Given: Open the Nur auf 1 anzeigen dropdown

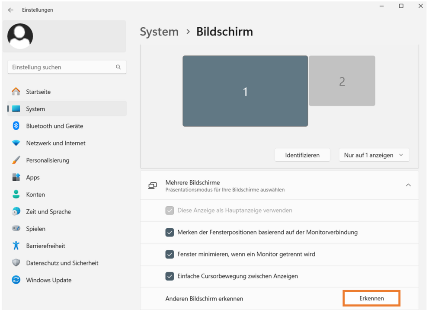Looking at the screenshot, I should click(374, 155).
